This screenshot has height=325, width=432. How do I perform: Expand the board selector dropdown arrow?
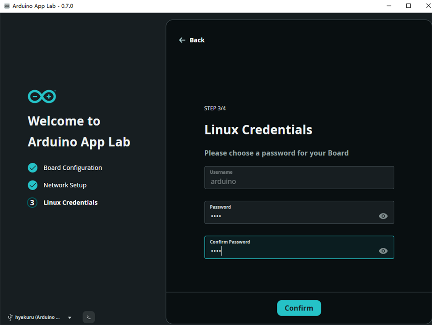pos(70,317)
